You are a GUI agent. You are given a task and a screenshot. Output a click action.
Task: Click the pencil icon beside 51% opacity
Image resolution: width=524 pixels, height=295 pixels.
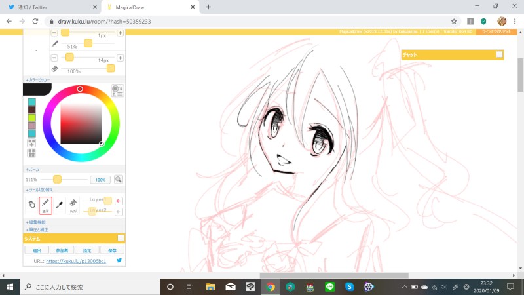point(54,44)
